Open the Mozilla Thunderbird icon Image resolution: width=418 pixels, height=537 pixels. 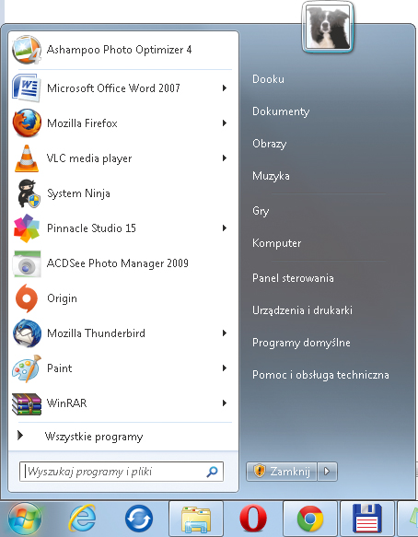[27, 333]
